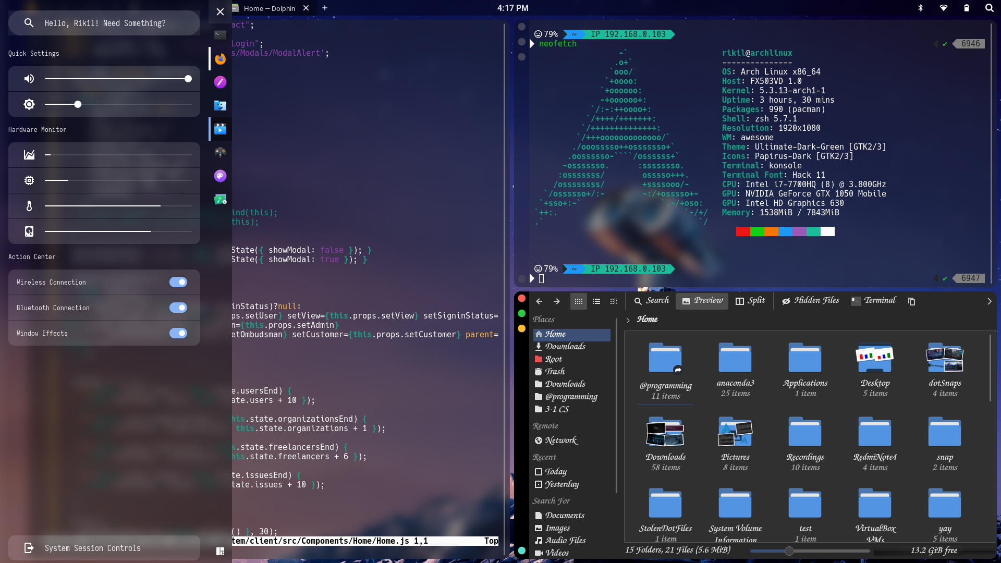Close the left dashboard panel with the X

(x=220, y=11)
